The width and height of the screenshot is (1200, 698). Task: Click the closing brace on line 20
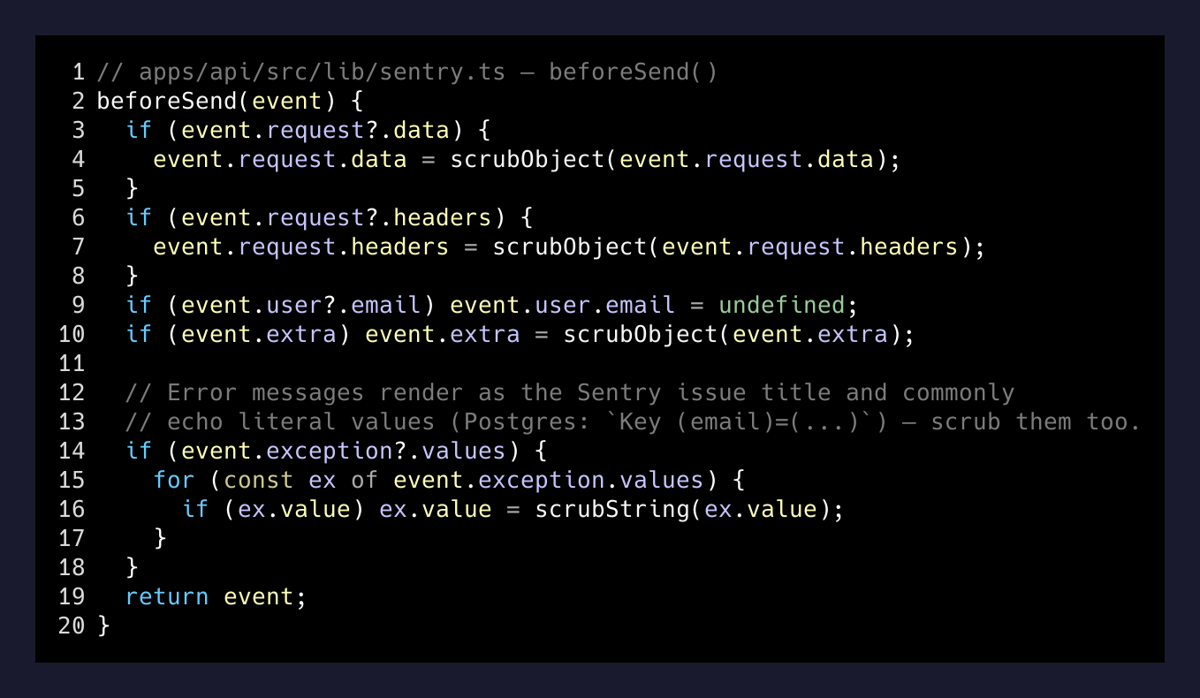[104, 626]
